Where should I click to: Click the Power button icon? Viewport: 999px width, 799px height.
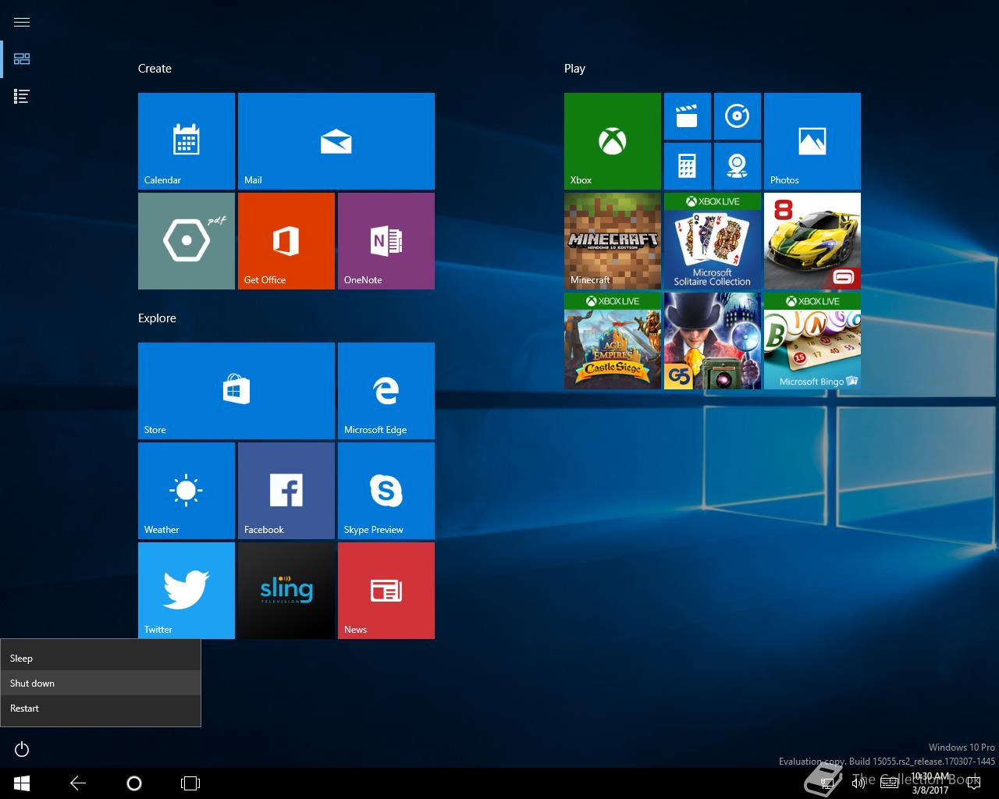[x=22, y=750]
